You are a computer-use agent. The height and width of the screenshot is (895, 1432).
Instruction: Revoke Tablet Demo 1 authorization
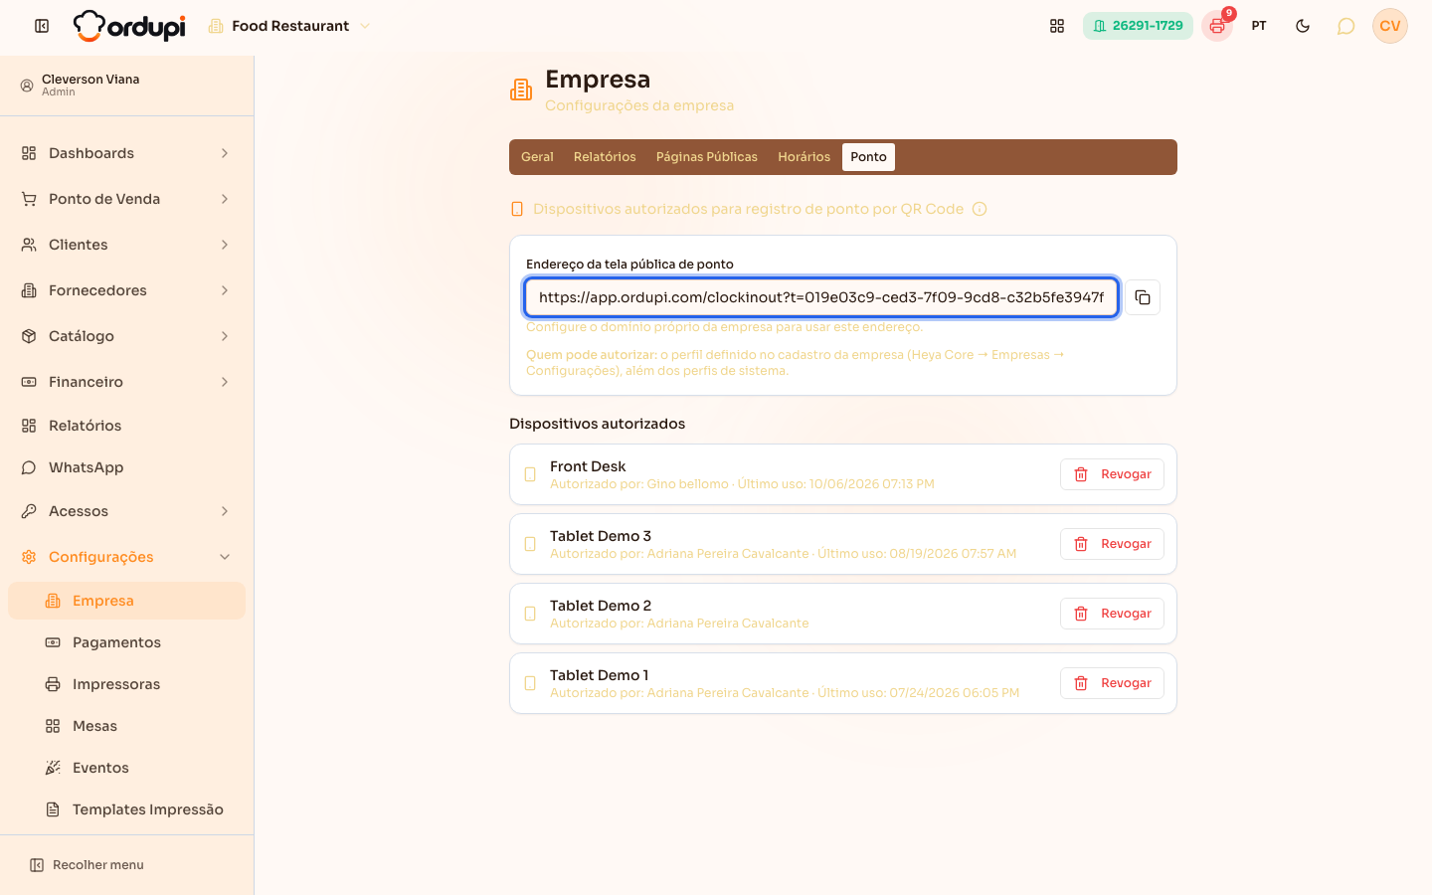click(1112, 683)
